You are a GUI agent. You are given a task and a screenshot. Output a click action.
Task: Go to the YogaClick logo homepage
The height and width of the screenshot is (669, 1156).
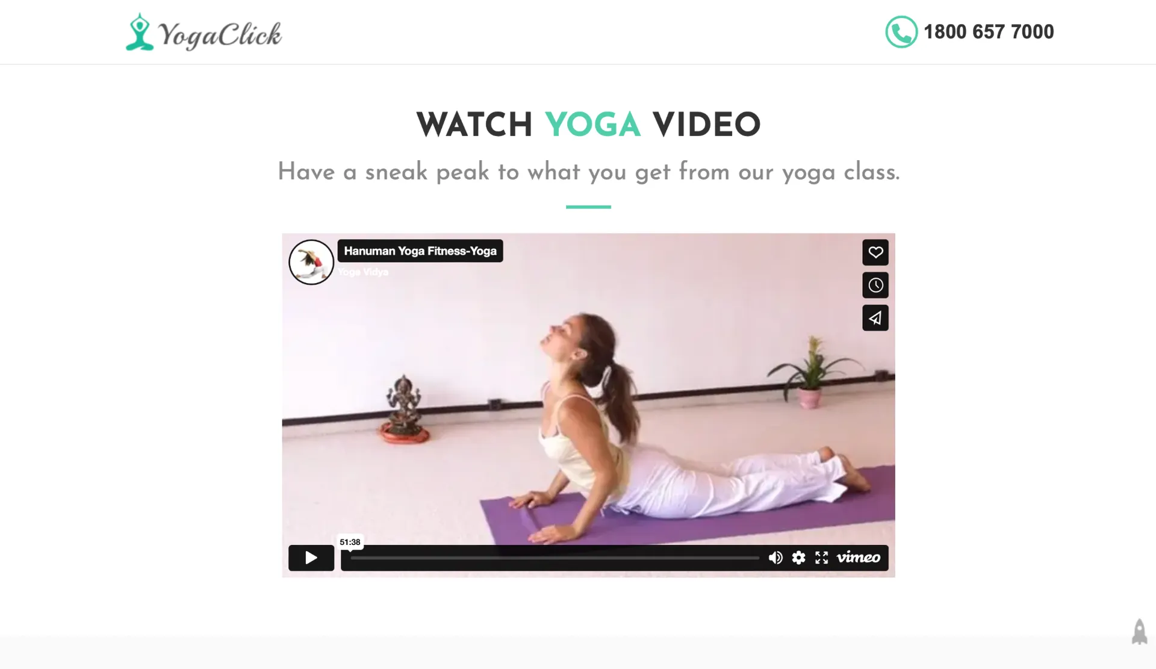204,33
